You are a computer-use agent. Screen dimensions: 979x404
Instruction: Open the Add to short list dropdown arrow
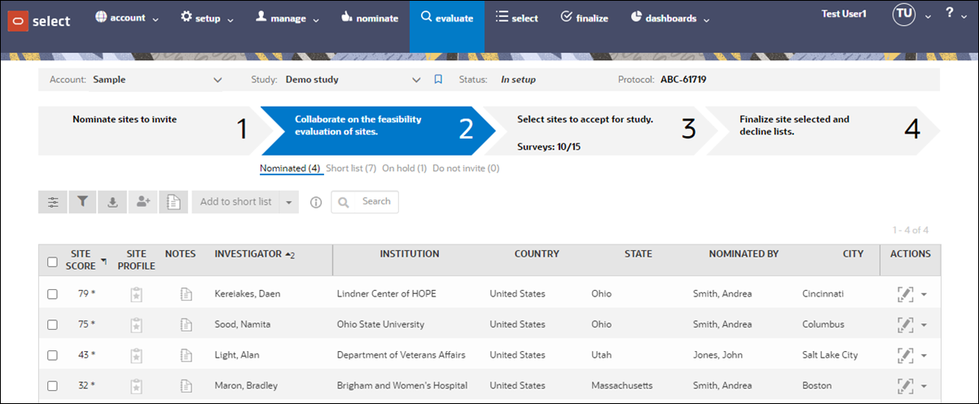289,202
